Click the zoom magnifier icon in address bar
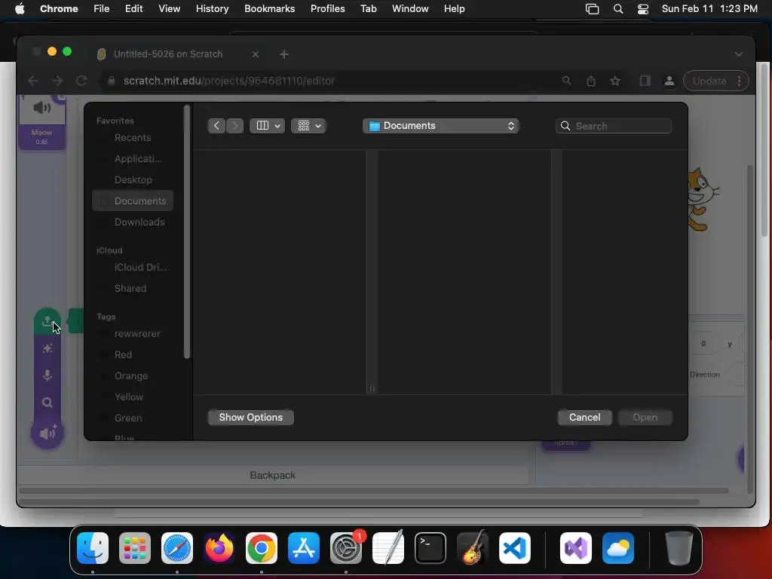Viewport: 772px width, 579px height. [x=567, y=81]
